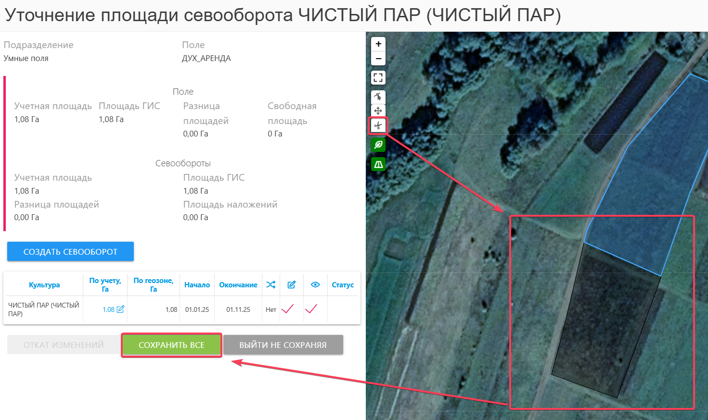This screenshot has height=420, width=708.
Task: Activate the move polygon tool
Action: point(378,111)
